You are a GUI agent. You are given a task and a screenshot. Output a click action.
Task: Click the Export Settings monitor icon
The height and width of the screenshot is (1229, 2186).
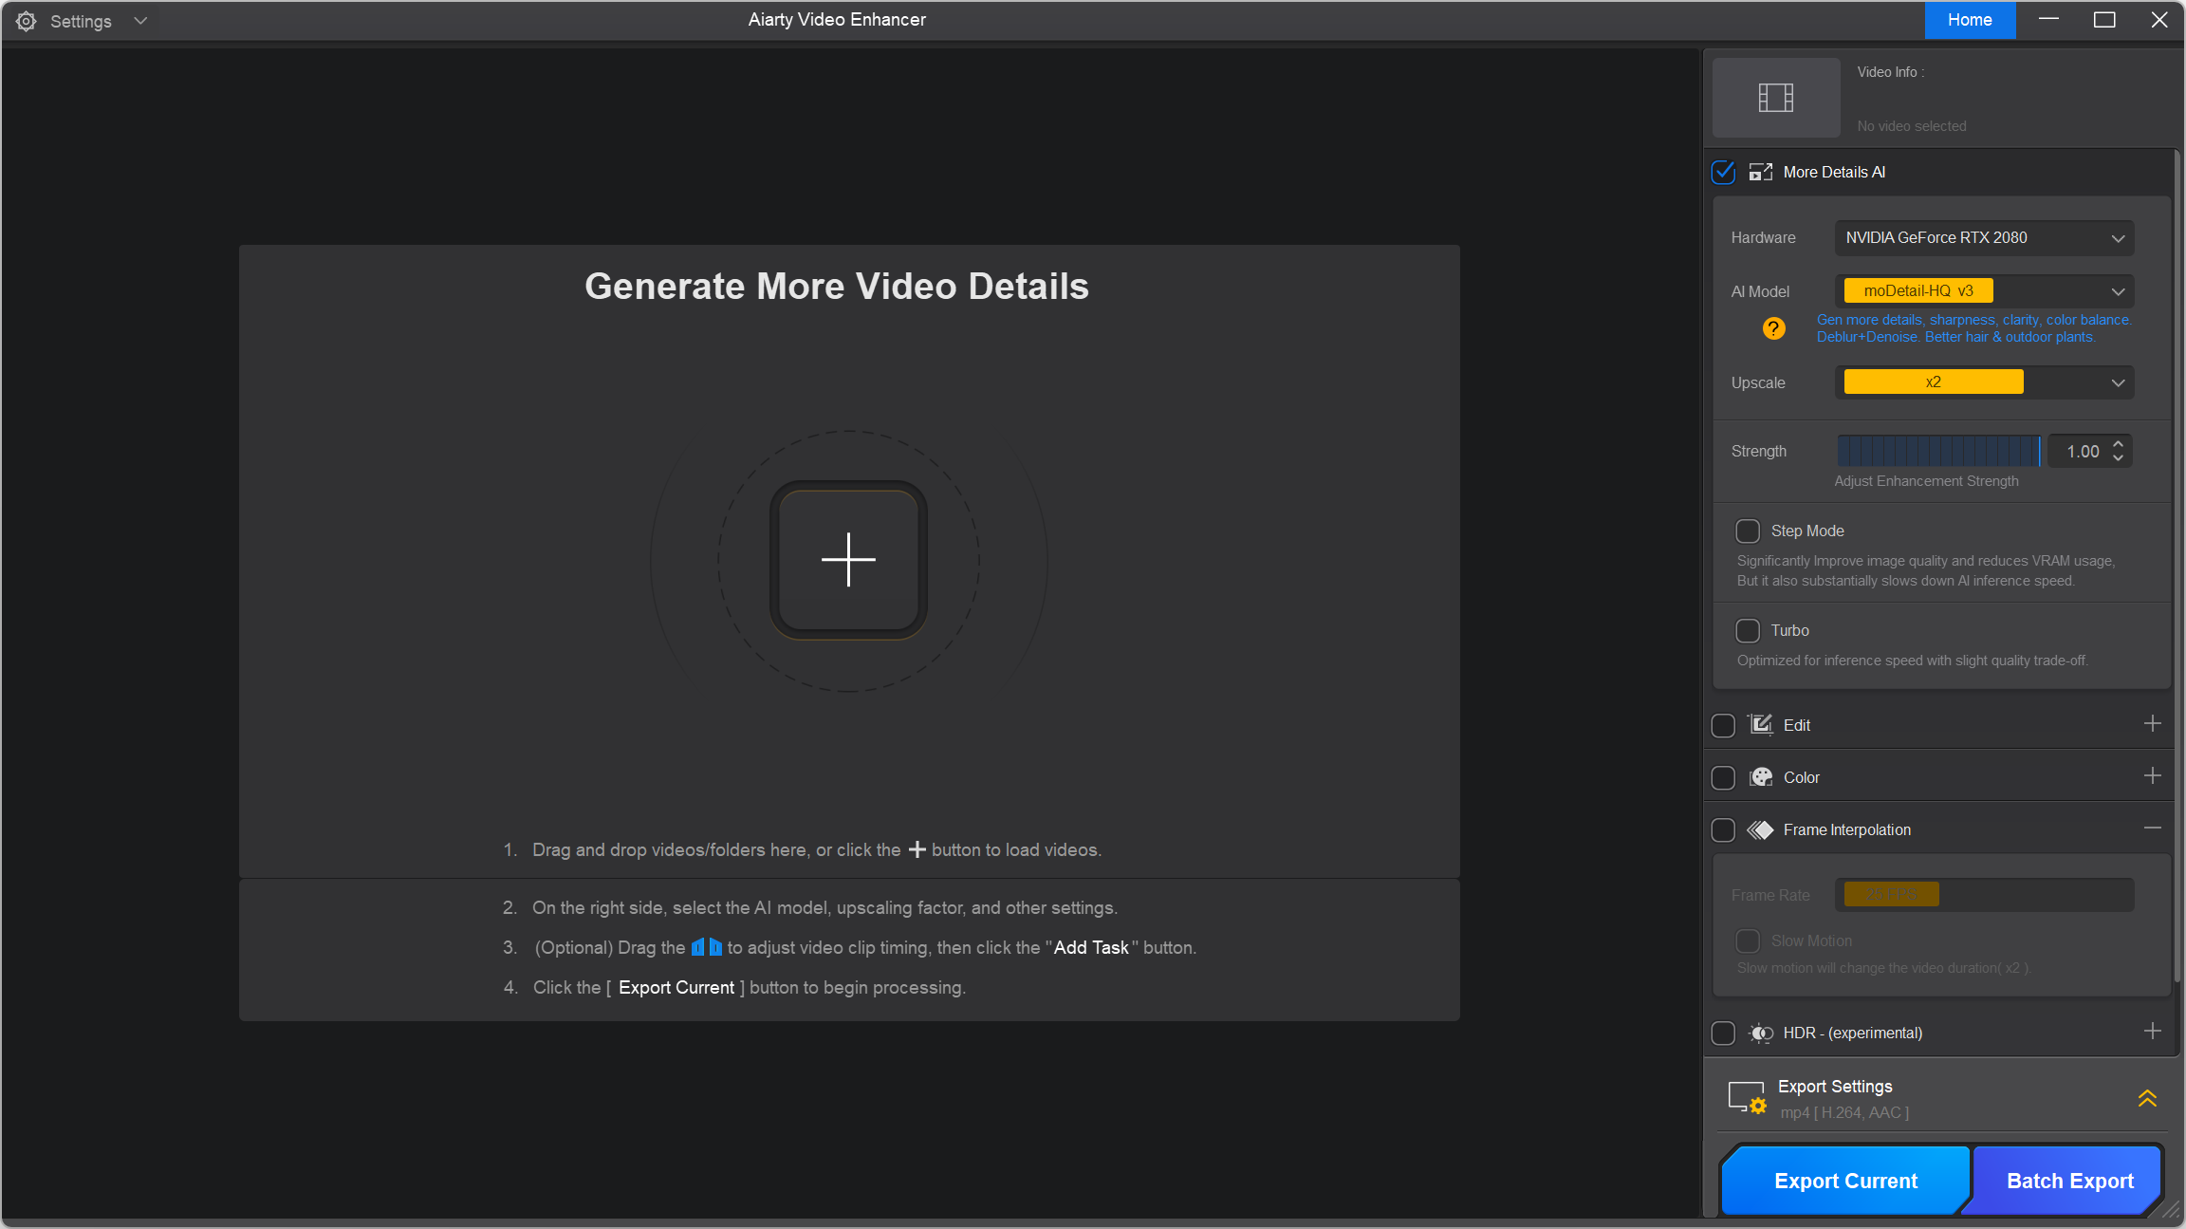click(1747, 1098)
